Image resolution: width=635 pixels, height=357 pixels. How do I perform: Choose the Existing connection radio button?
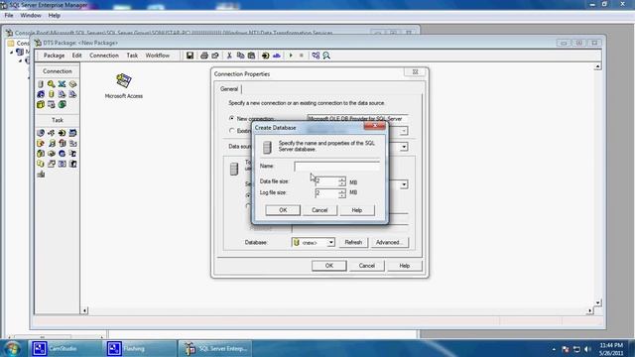[231, 131]
